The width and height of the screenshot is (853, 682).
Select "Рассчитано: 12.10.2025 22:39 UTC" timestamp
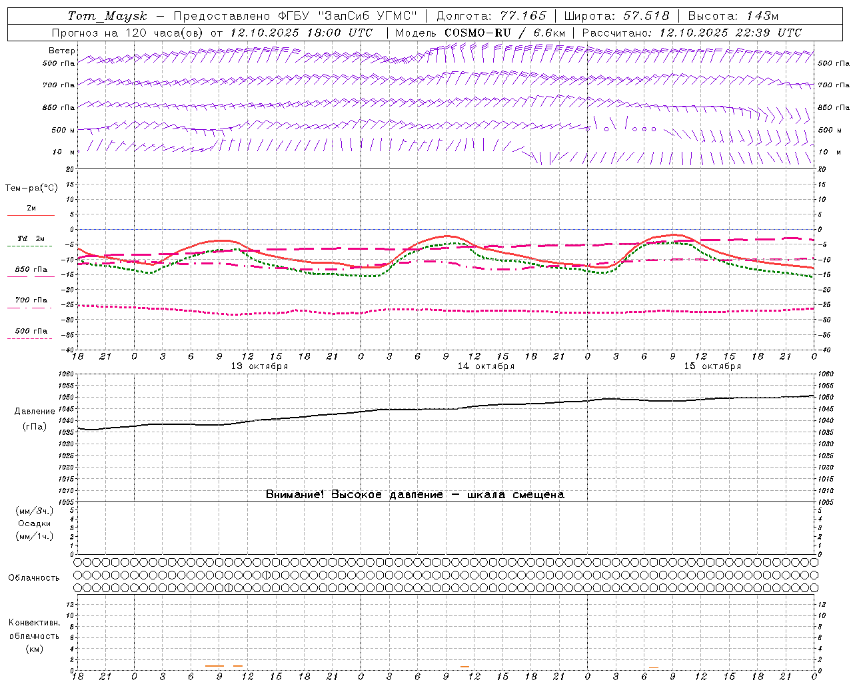point(692,33)
